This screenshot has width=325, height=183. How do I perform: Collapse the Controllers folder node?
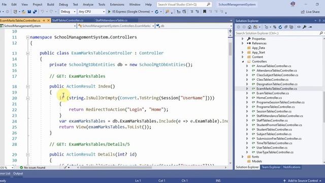coord(243,62)
